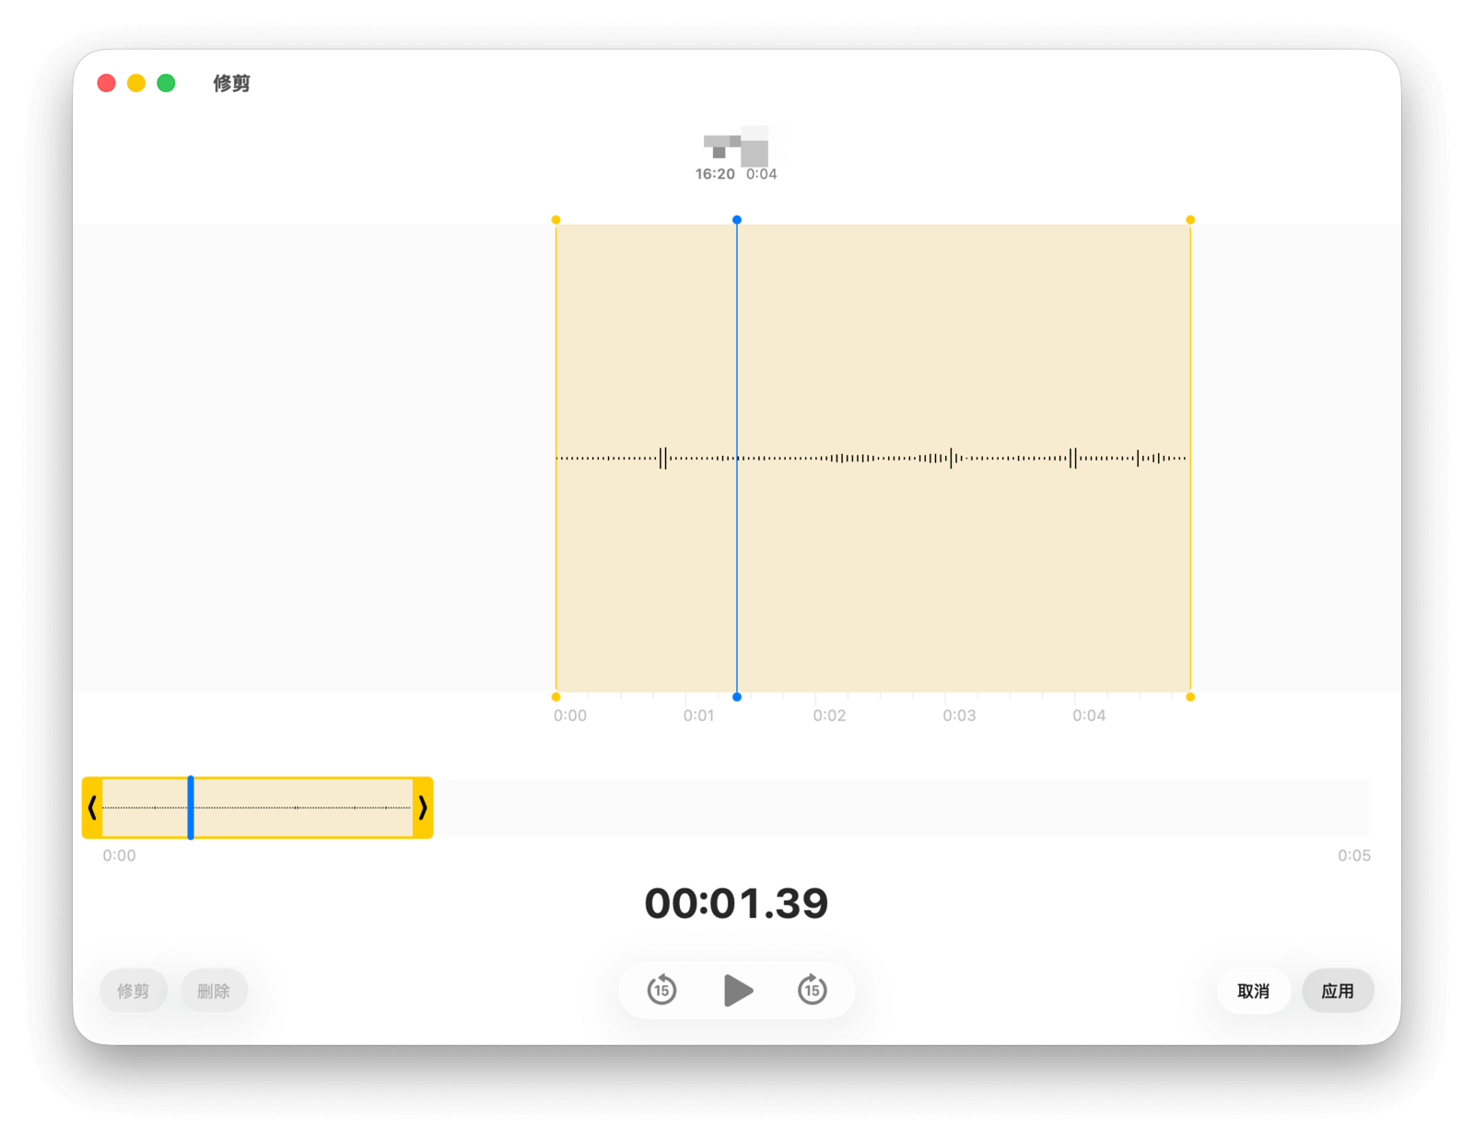
Task: Click the blue playhead in overview strip
Action: coord(191,808)
